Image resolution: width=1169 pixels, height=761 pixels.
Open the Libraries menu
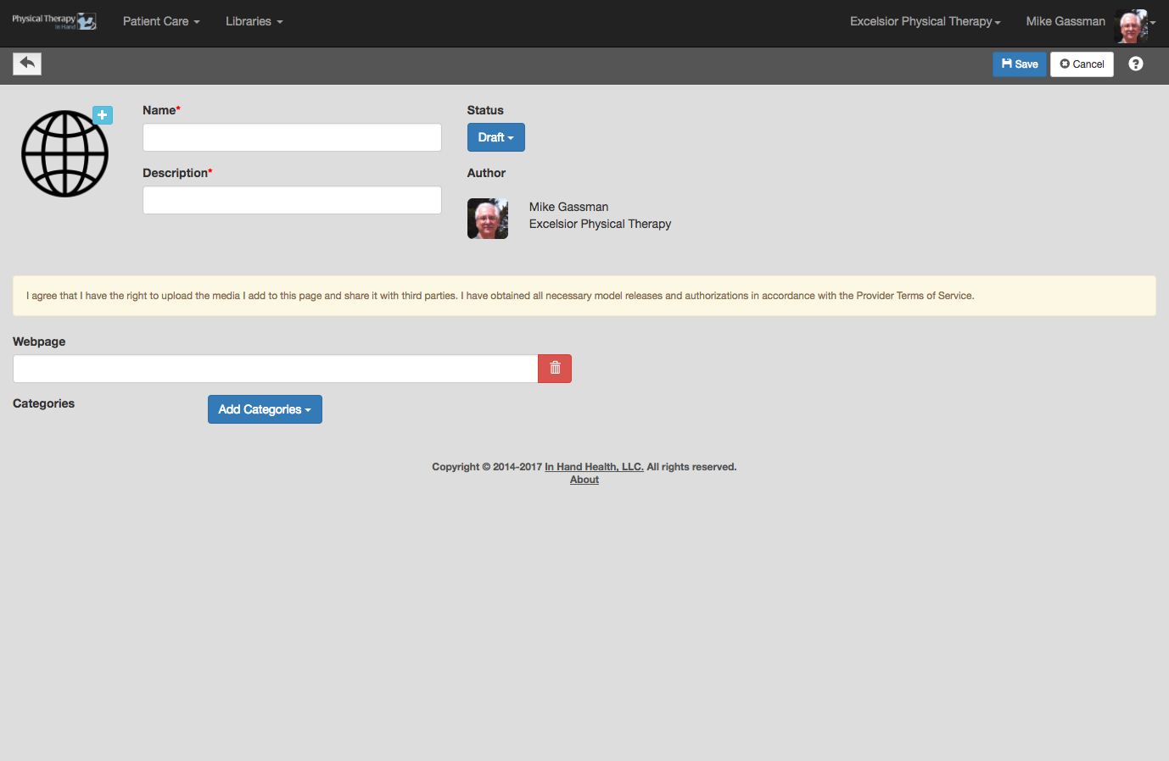[x=254, y=21]
